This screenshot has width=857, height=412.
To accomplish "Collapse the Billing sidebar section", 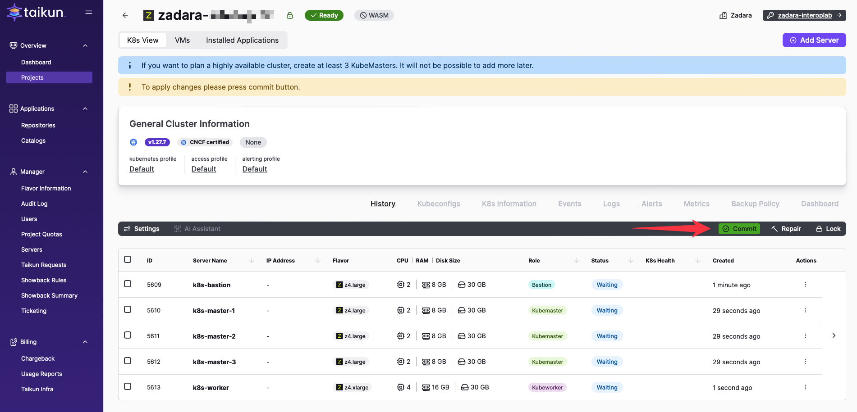I will (x=85, y=342).
